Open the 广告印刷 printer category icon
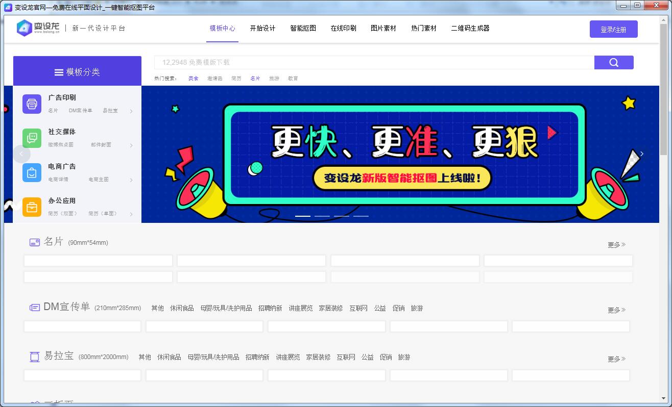The image size is (672, 407). 31,104
